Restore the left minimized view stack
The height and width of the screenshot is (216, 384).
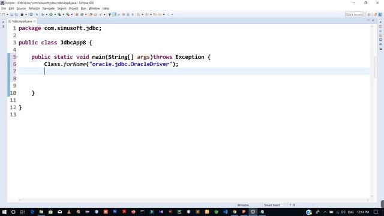point(3,22)
